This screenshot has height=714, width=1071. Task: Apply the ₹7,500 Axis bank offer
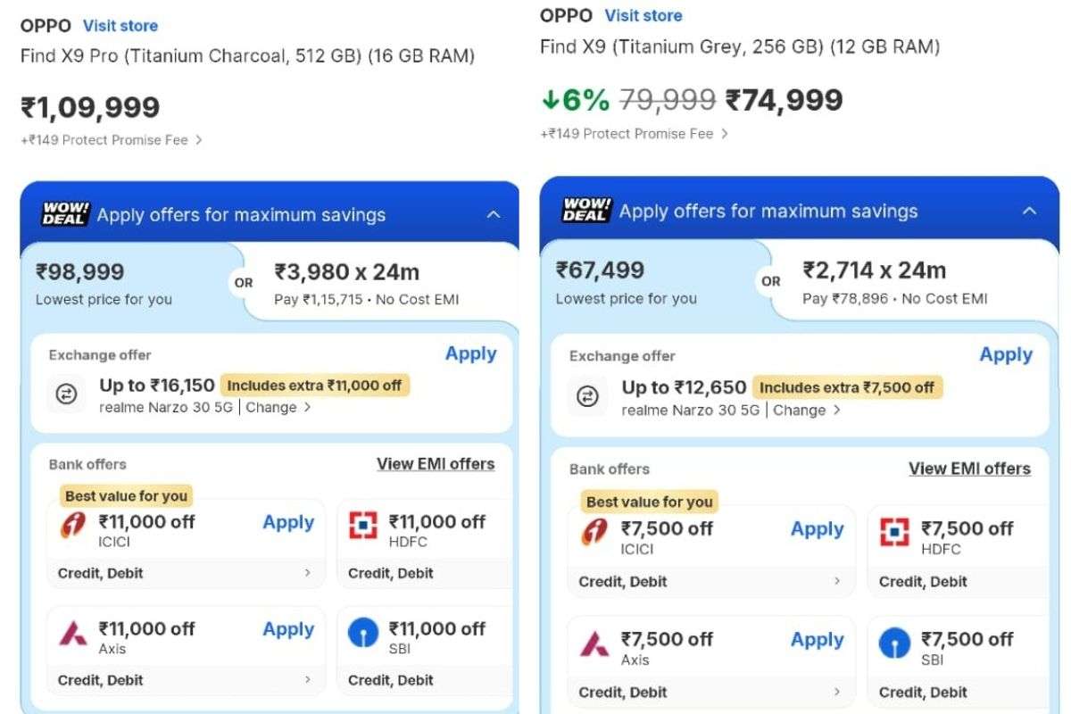coord(817,639)
